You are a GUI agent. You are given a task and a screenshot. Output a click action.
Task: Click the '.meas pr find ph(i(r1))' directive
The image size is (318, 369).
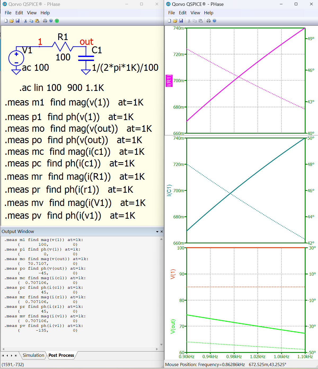[69, 190]
